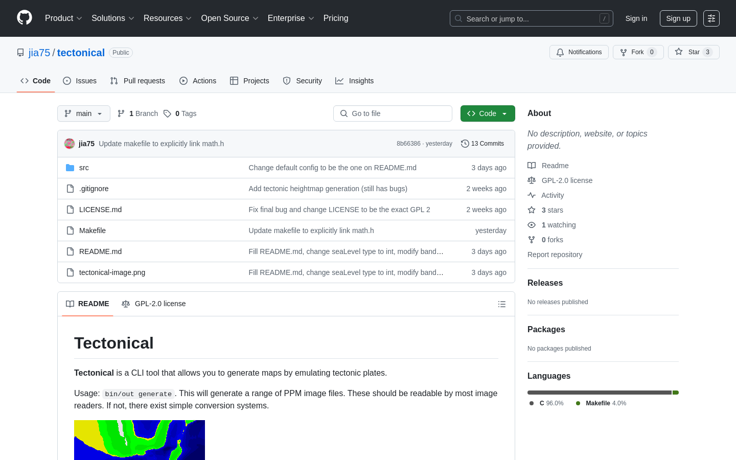This screenshot has width=736, height=460.
Task: Click the Makefile file icon
Action: (x=70, y=231)
